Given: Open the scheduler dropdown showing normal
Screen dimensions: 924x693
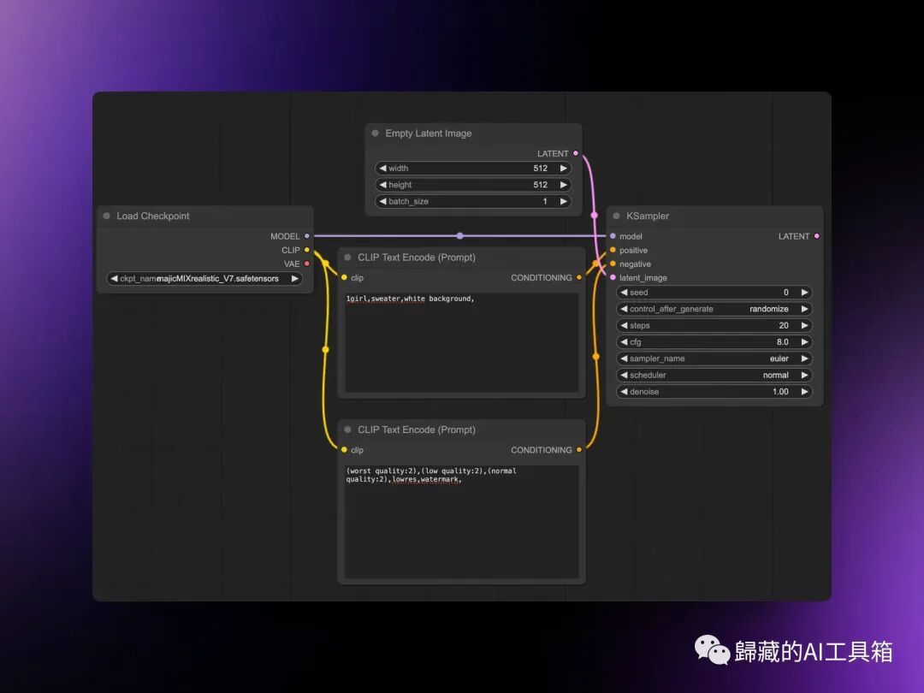Looking at the screenshot, I should click(714, 375).
